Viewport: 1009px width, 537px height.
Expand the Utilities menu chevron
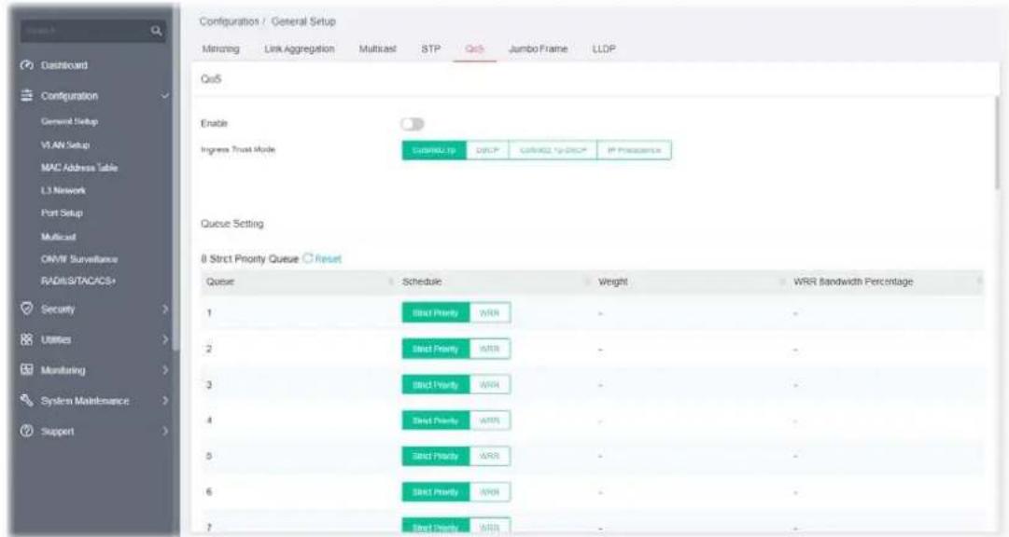pos(165,339)
